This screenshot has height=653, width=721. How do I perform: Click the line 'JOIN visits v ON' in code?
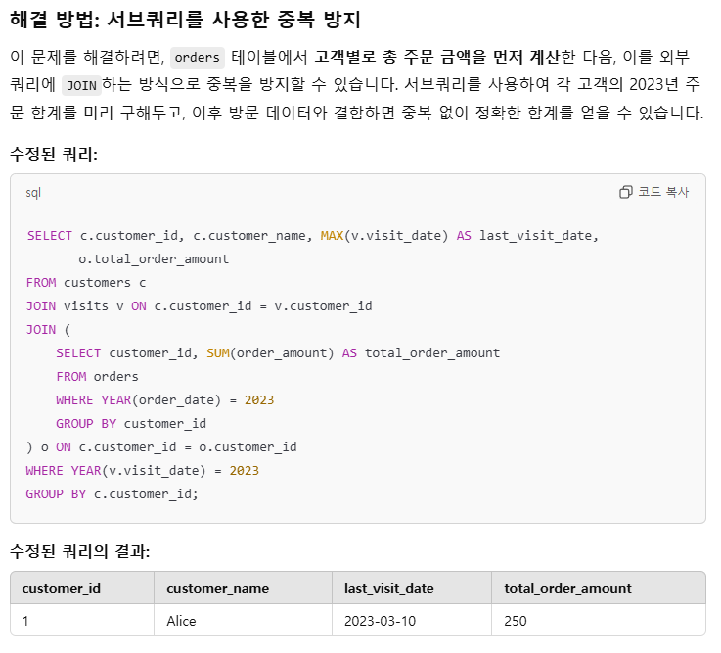(x=86, y=306)
